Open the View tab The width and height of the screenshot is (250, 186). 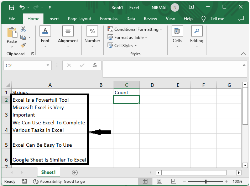pos(170,19)
